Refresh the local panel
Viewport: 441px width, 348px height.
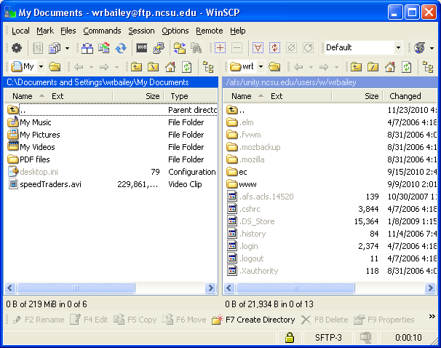(187, 67)
